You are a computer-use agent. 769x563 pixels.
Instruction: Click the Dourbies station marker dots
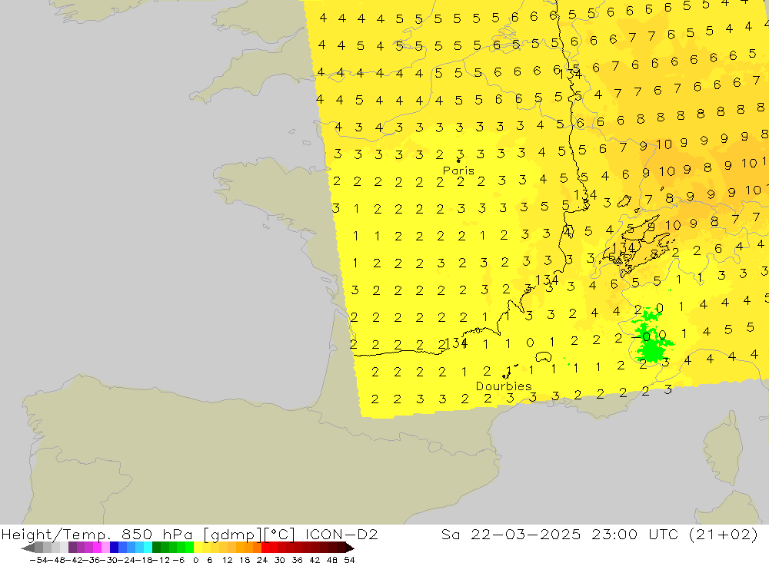pos(506,376)
